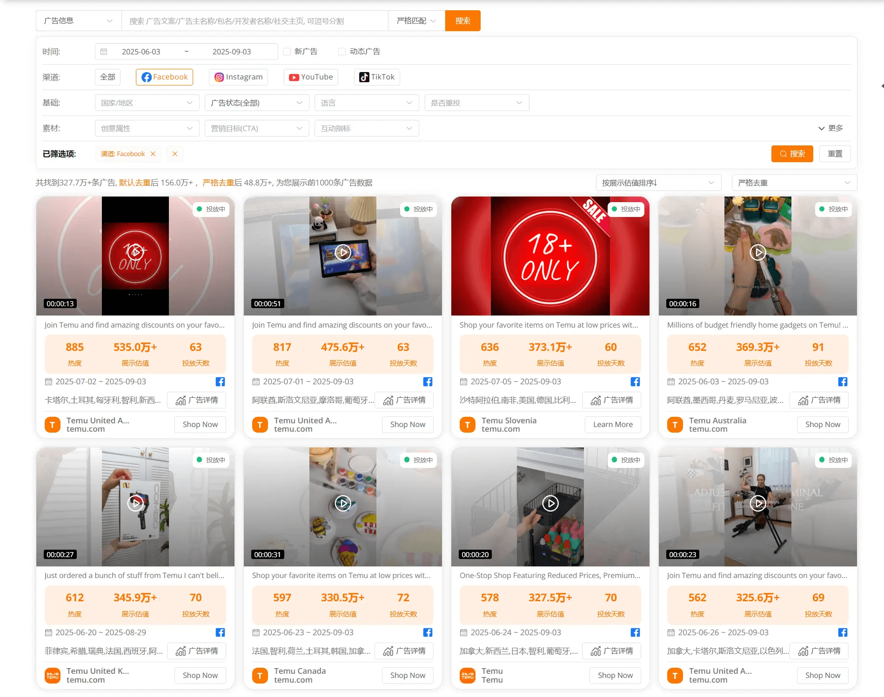Select the Instagram channel filter
Screen dimensions: 884x697
[x=239, y=77]
